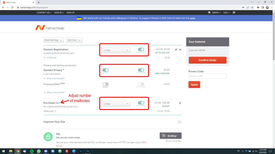The image size is (275, 154).
Task: Open Lightroom from the taskbar
Action: 81,151
